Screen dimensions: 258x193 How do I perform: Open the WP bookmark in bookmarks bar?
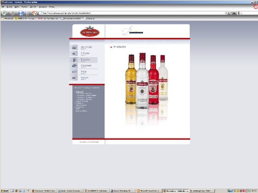pos(48,19)
